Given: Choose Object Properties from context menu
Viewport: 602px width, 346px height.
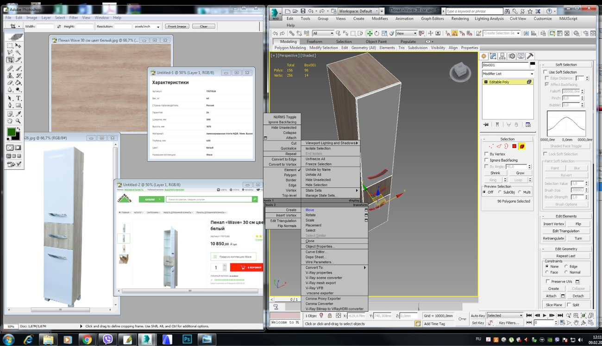Looking at the screenshot, I should tap(320, 247).
